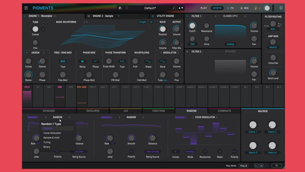
Task: Open the hamburger main menu
Action: tap(26, 8)
